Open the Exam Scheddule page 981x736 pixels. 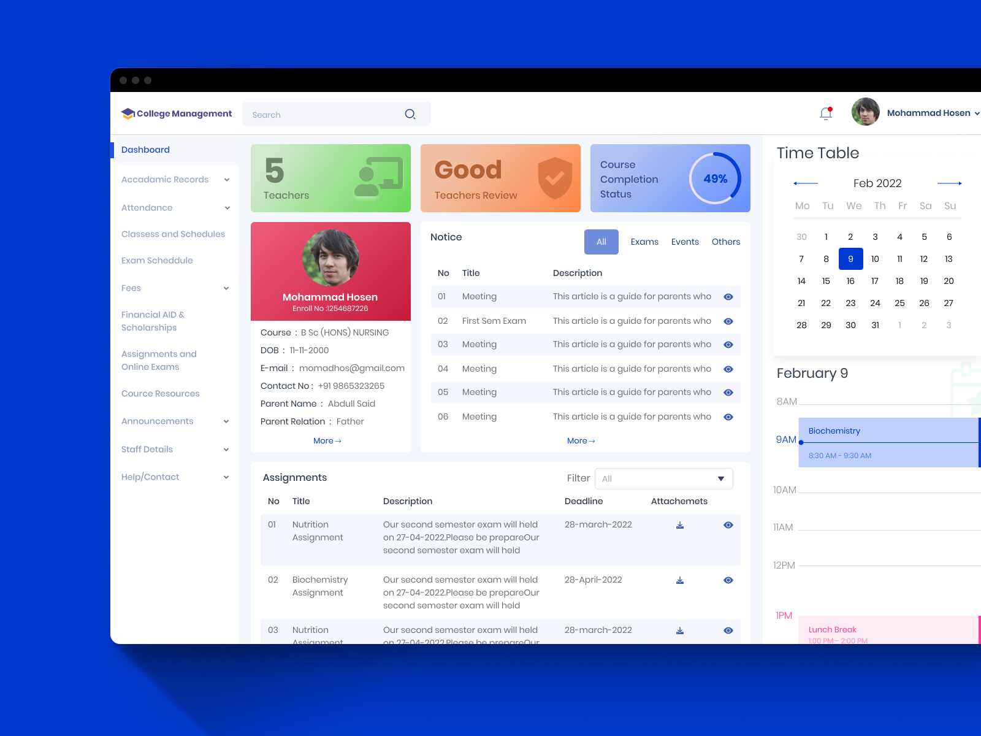coord(157,260)
